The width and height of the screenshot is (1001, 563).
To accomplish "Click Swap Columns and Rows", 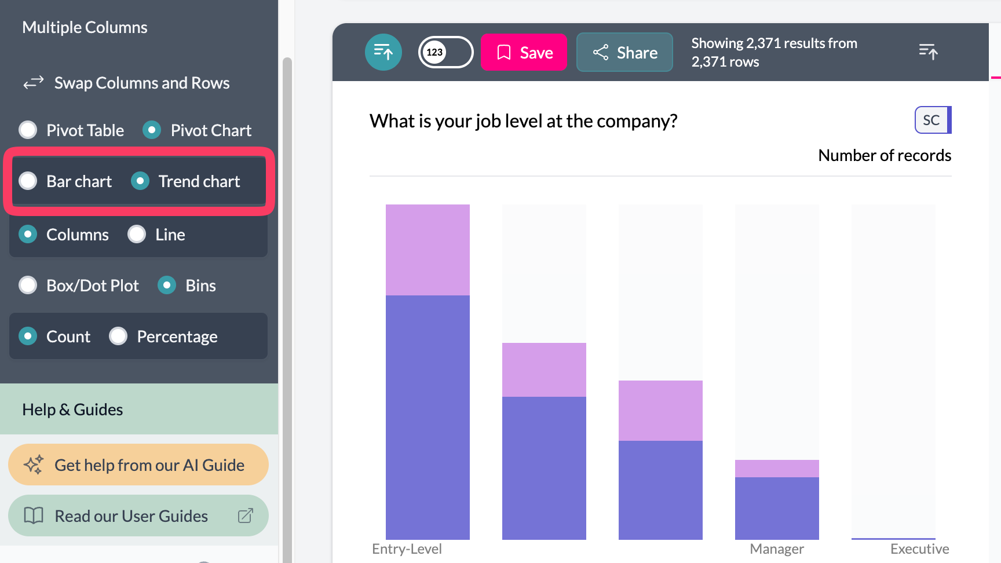I will click(x=141, y=83).
